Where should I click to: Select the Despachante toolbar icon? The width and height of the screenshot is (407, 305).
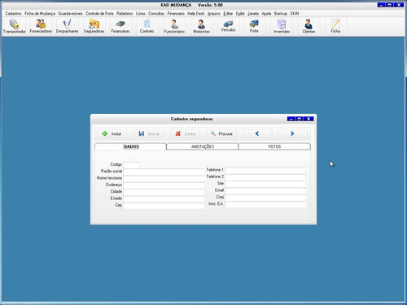(67, 26)
